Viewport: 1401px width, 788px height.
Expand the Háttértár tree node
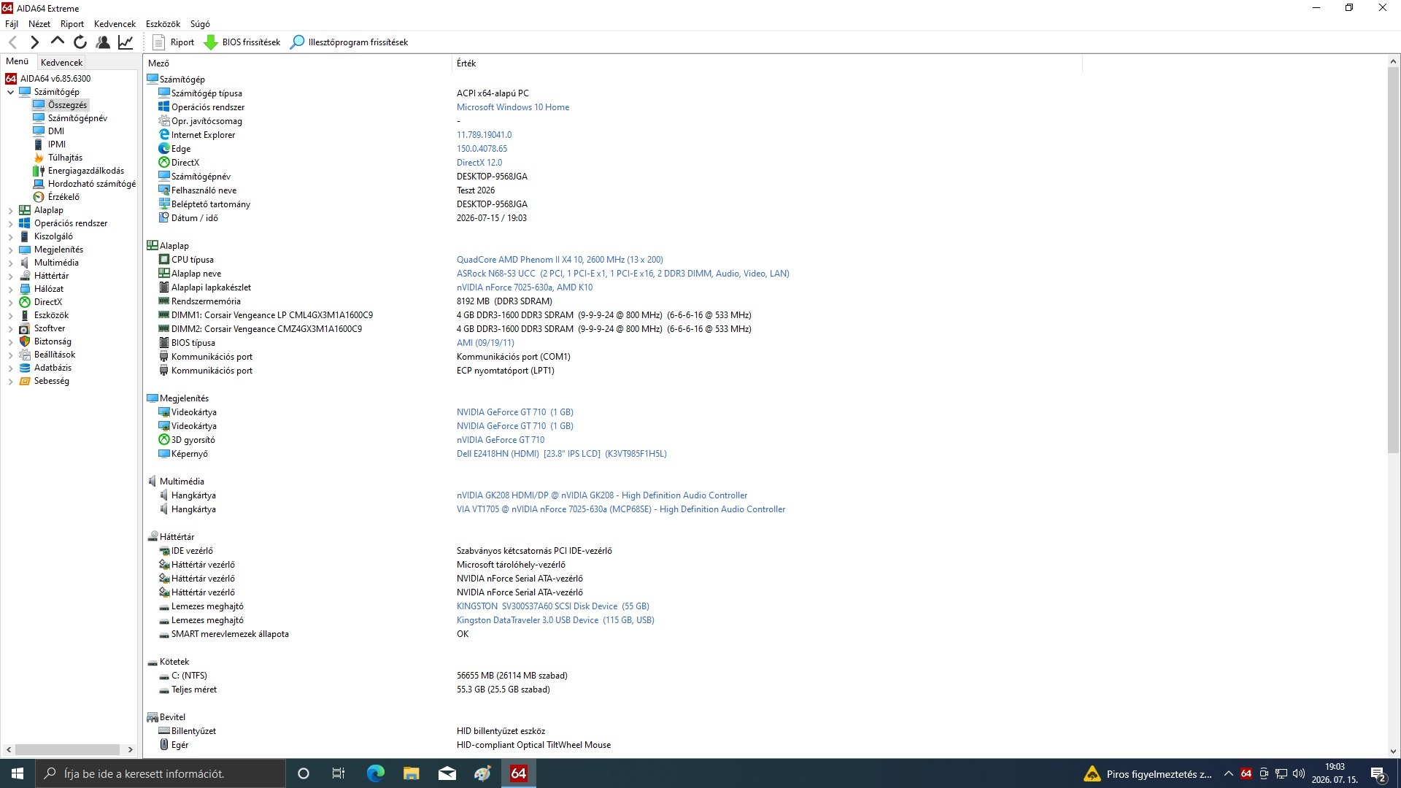pos(10,276)
